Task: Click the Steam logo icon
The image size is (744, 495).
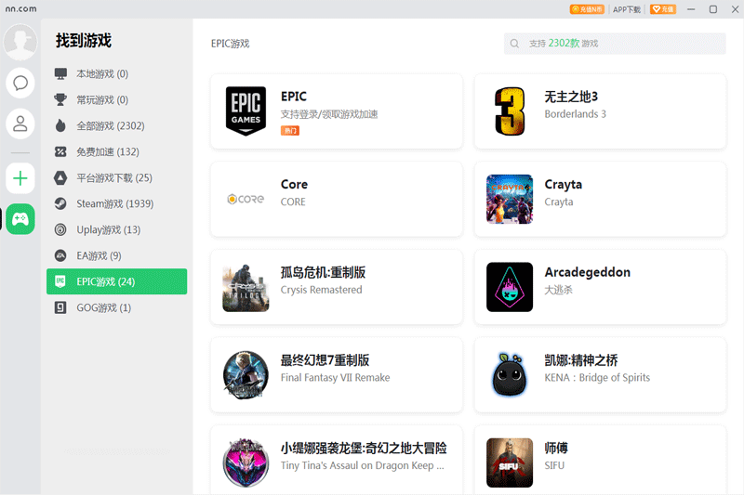Action: click(60, 203)
